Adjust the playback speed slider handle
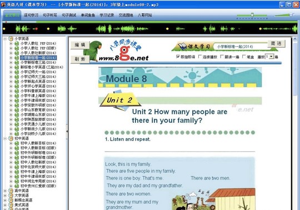The height and width of the screenshot is (210, 300). point(252,15)
